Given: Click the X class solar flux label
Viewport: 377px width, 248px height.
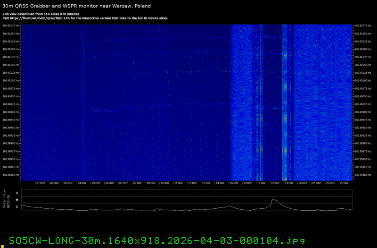Looking at the screenshot, I should pos(17,193).
